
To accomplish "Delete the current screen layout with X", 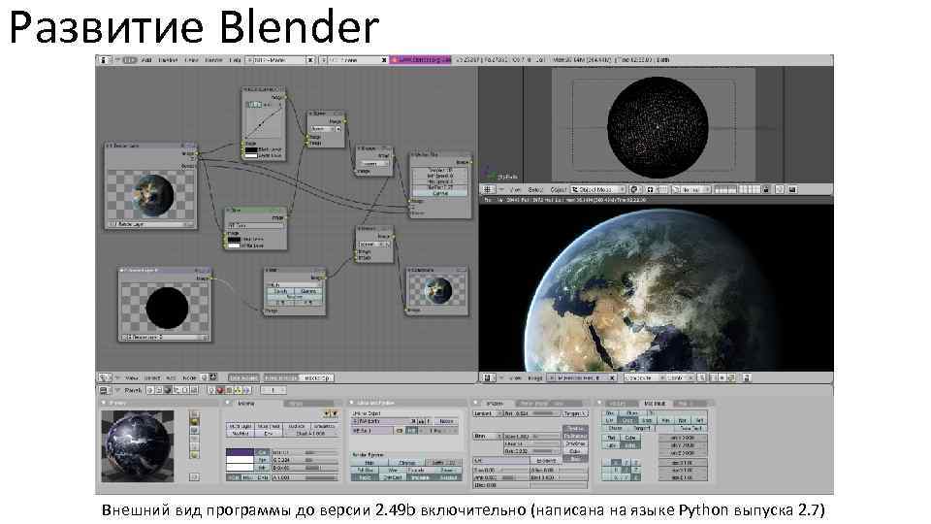I will pyautogui.click(x=310, y=60).
